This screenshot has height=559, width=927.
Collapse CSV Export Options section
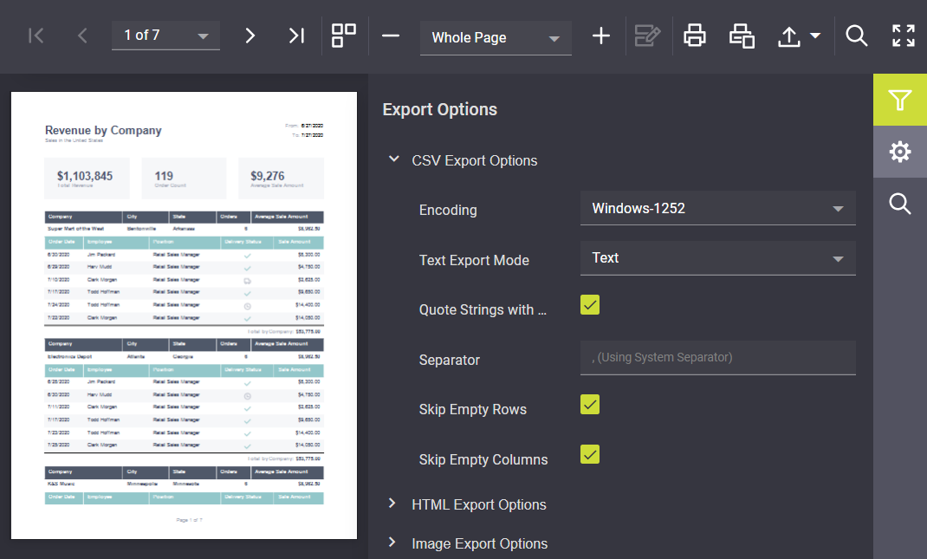393,159
